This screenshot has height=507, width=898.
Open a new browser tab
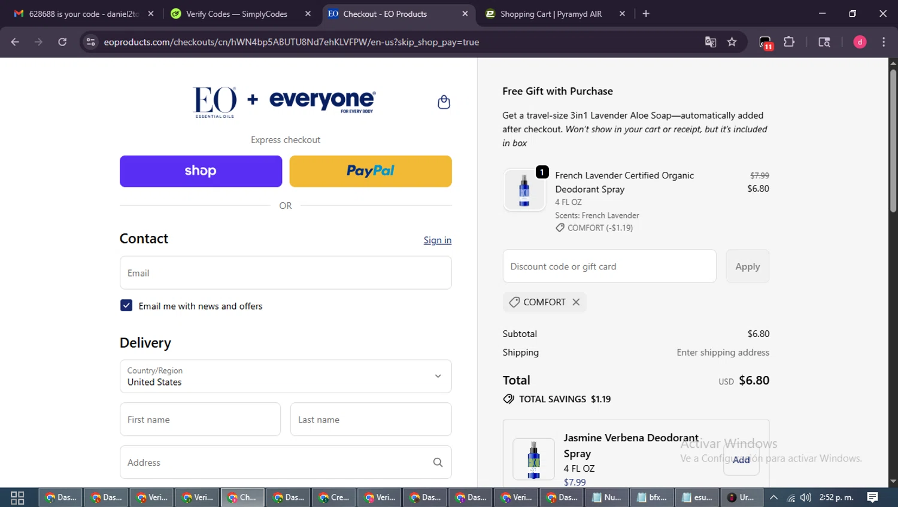click(646, 14)
